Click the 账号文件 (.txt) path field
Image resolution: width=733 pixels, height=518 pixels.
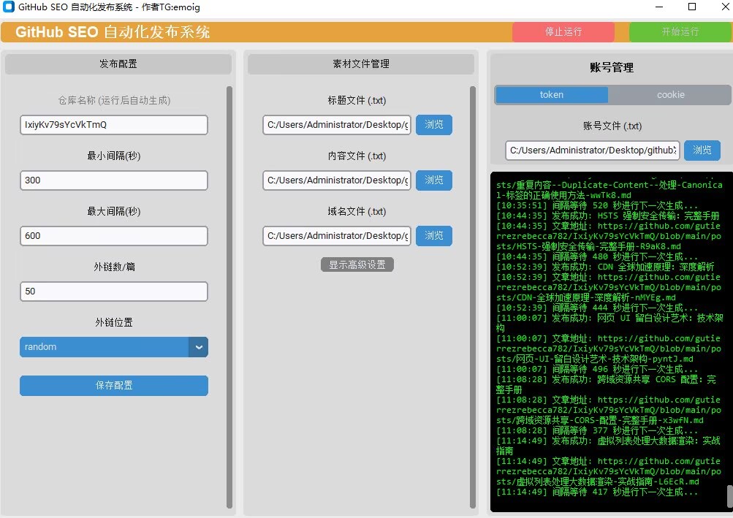(592, 151)
